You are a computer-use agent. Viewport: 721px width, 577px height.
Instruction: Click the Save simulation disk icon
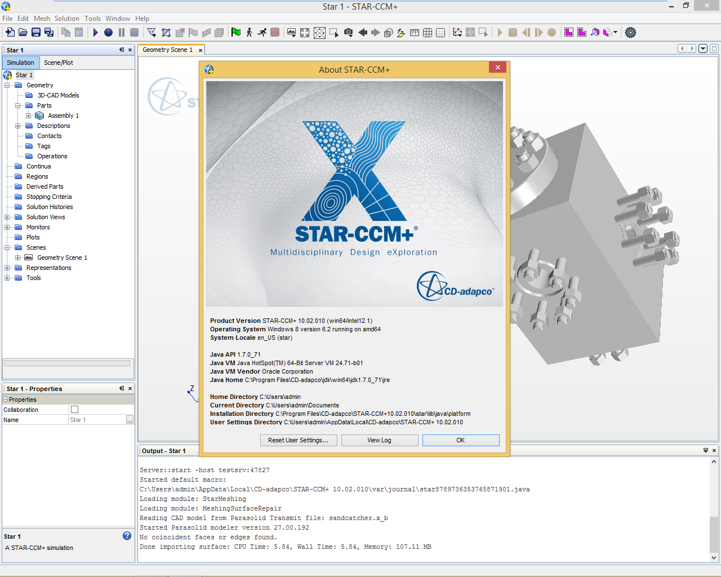[x=36, y=33]
